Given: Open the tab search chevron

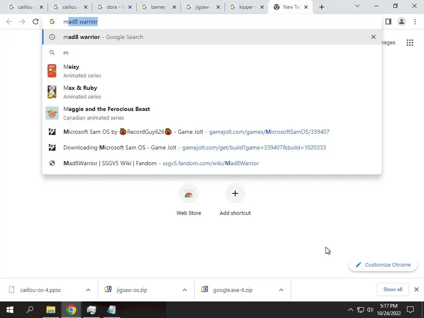Looking at the screenshot, I should [x=357, y=6].
